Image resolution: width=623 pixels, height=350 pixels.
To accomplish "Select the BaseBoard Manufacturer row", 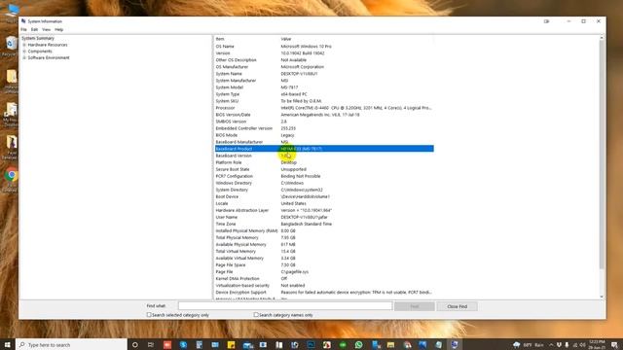I will pos(324,142).
